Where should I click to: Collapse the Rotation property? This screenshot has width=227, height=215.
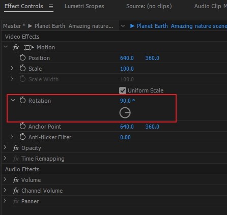13,100
